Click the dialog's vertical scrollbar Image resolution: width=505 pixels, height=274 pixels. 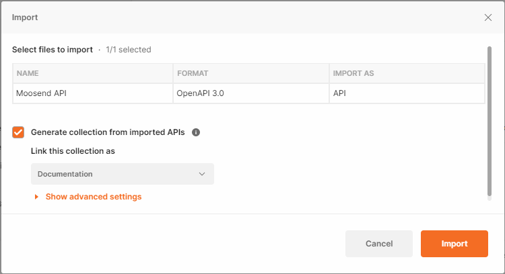pyautogui.click(x=490, y=121)
